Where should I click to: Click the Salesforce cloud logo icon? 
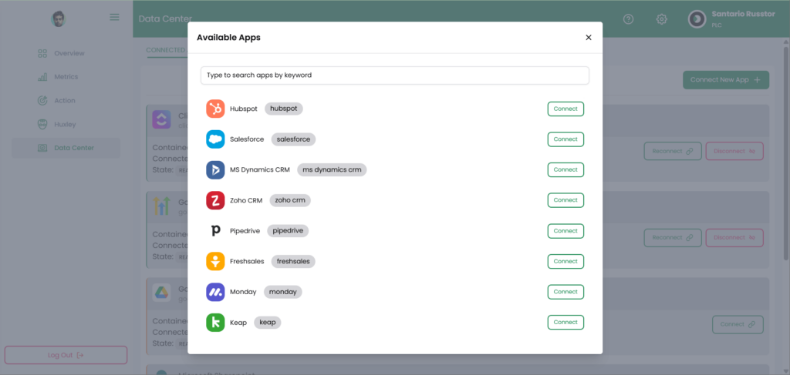point(215,139)
